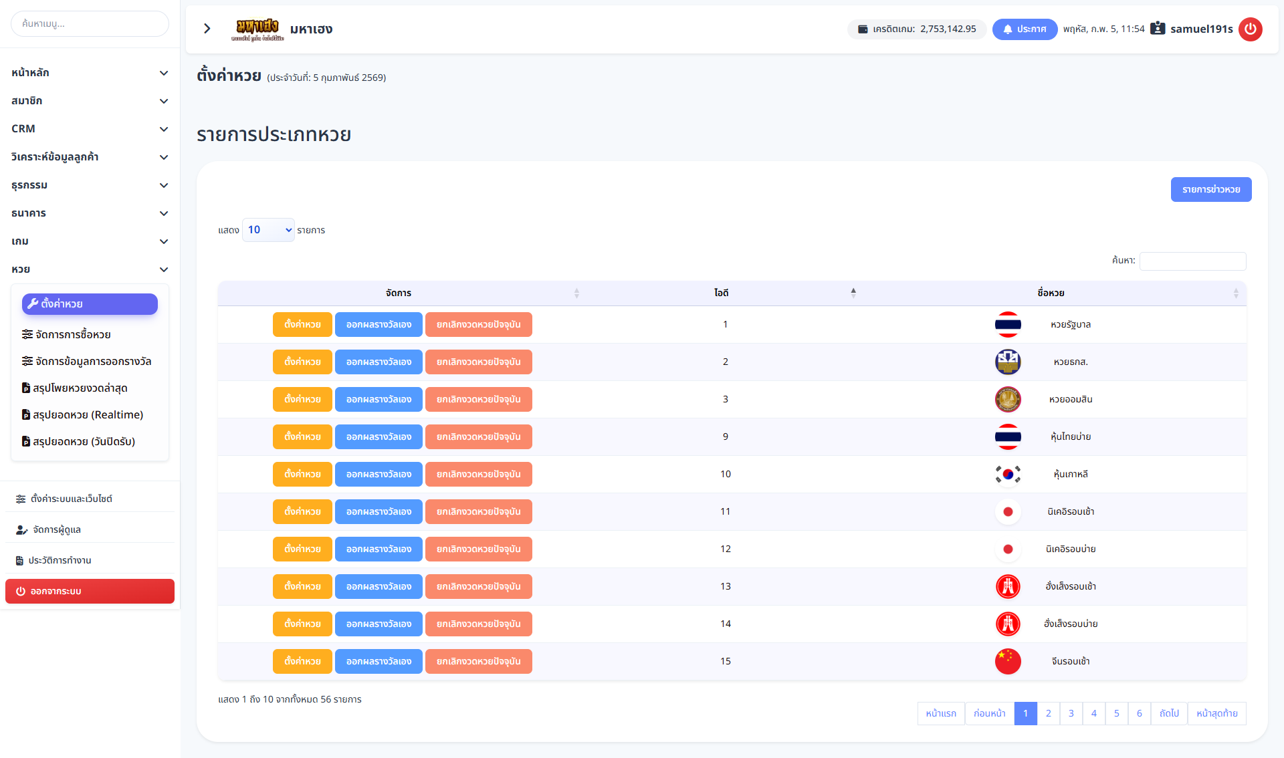
Task: Go to page 3 in pagination
Action: [1071, 713]
